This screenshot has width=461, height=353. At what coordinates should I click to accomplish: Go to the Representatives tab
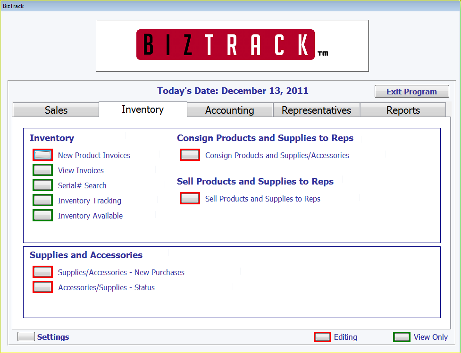click(x=316, y=110)
